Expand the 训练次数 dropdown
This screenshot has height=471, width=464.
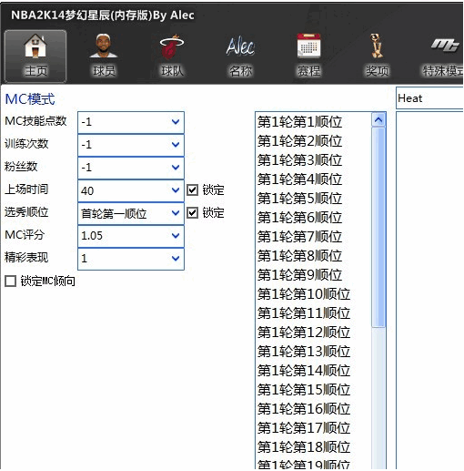click(x=176, y=145)
